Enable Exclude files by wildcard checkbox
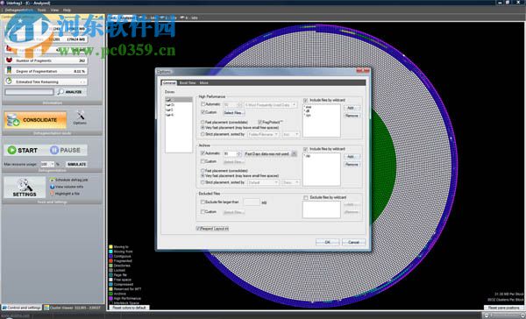 point(306,197)
